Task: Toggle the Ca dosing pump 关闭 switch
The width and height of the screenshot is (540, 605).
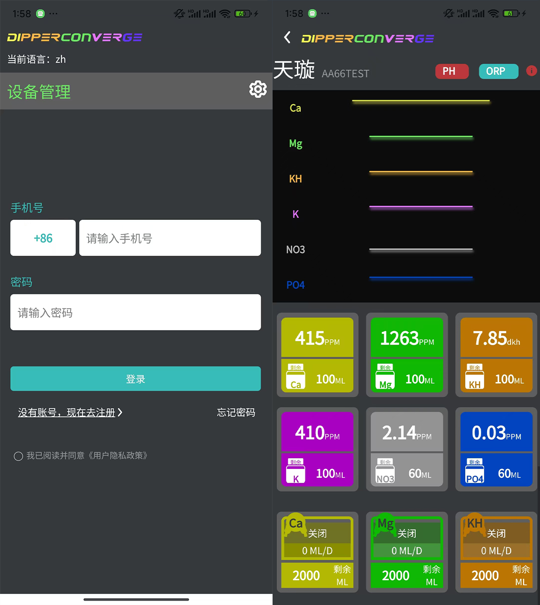Action: [317, 533]
